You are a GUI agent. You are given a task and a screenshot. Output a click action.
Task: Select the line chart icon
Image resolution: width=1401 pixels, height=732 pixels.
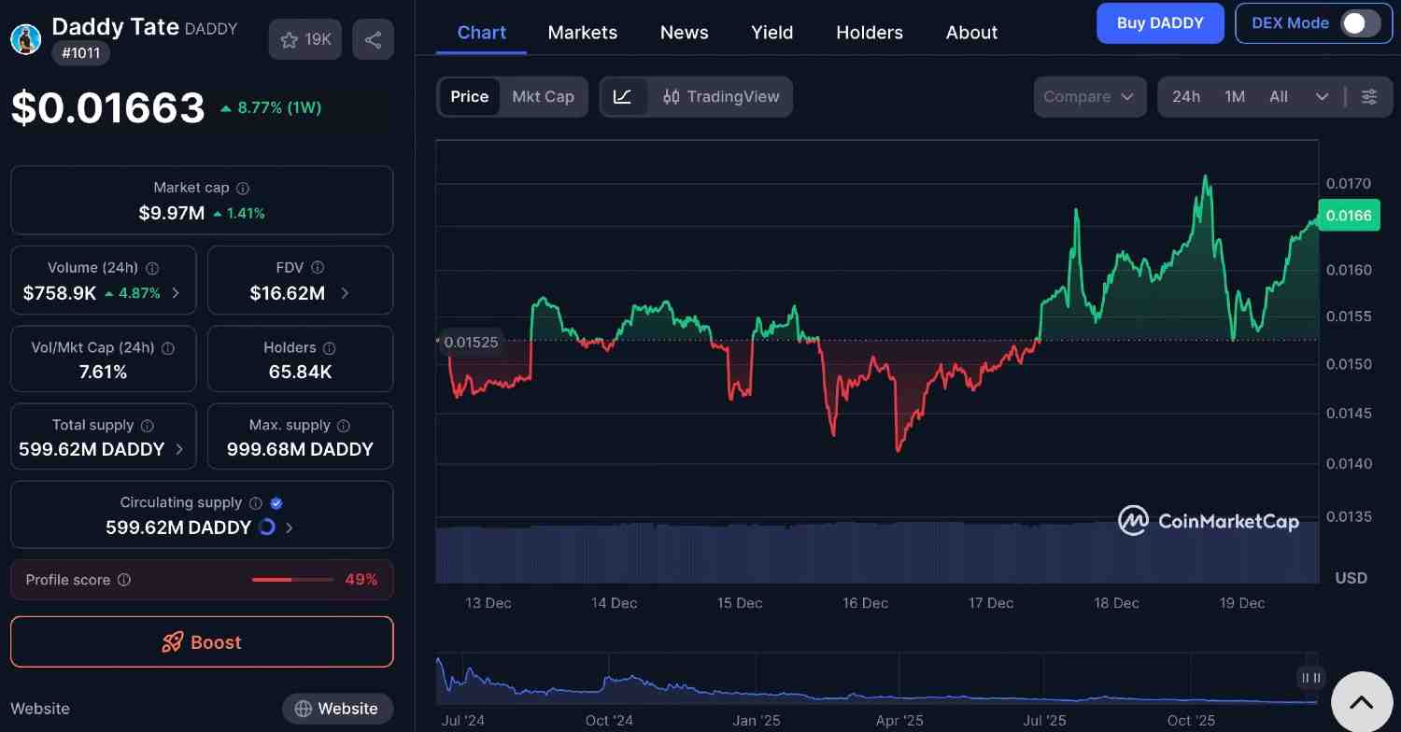(x=623, y=96)
